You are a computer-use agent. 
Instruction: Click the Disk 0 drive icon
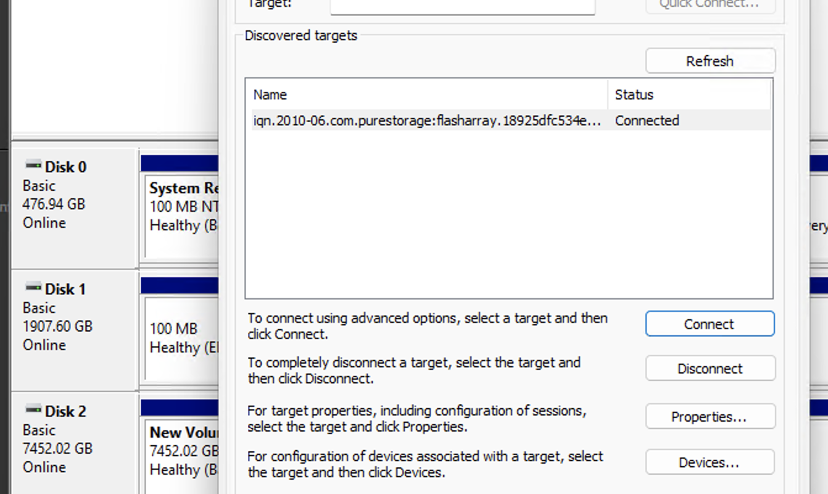pos(33,165)
